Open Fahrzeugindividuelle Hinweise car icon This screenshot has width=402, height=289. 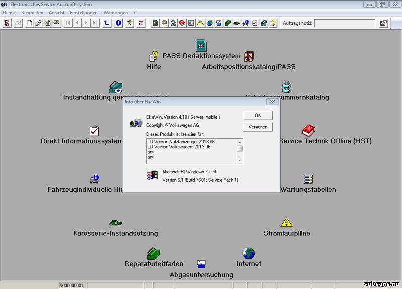coord(94,179)
